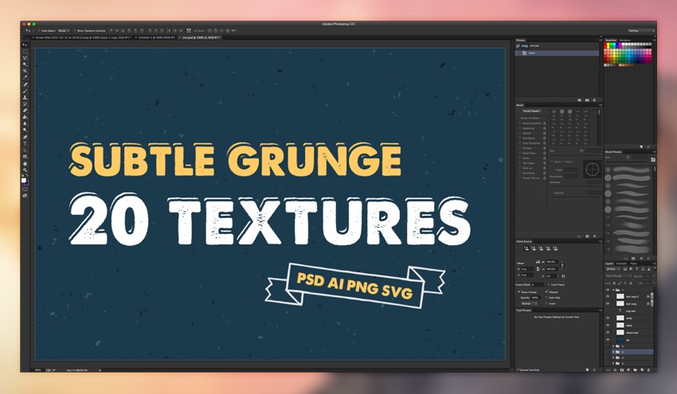Add layer style fx icon at Layers bottom
The image size is (677, 394).
615,370
